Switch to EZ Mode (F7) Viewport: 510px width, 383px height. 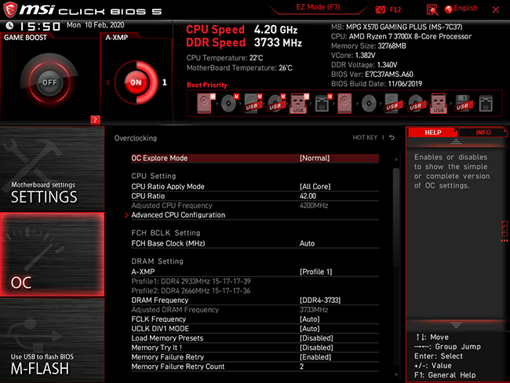click(x=318, y=7)
